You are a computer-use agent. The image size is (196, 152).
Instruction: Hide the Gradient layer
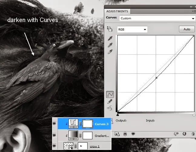pos(54,135)
